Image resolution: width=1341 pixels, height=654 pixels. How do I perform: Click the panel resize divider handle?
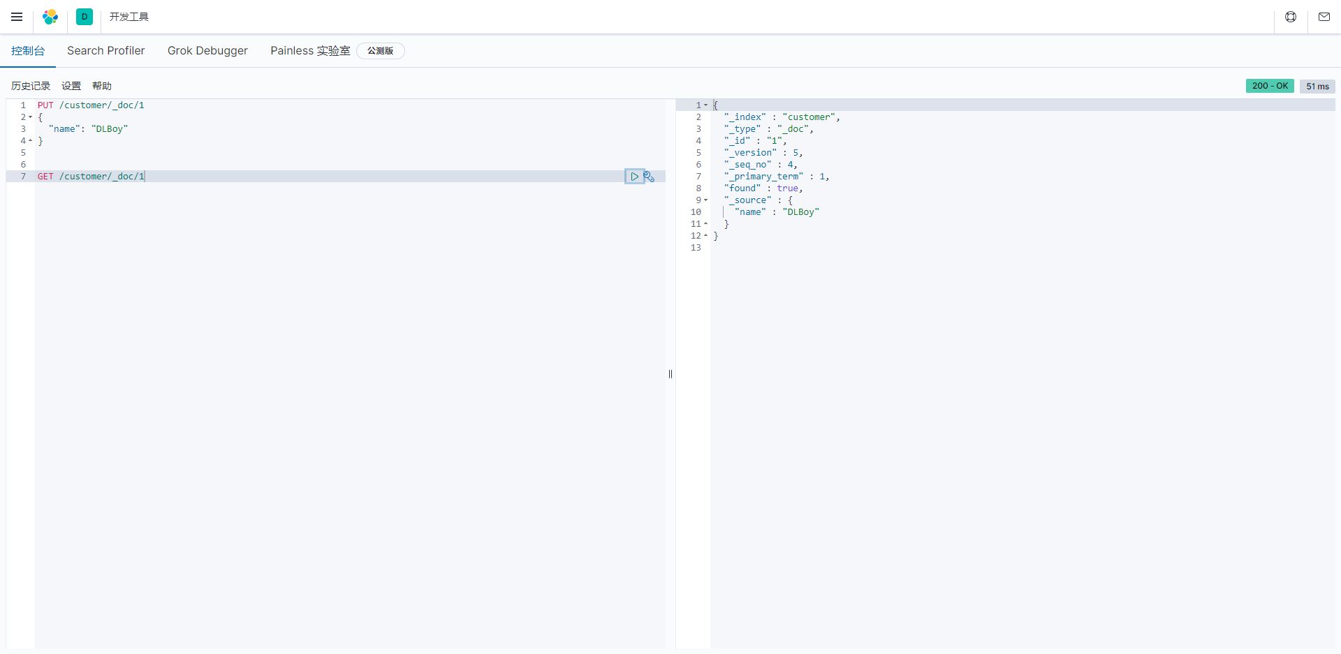(670, 374)
